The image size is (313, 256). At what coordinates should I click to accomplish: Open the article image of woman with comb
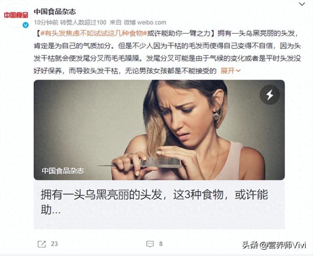pos(159,130)
